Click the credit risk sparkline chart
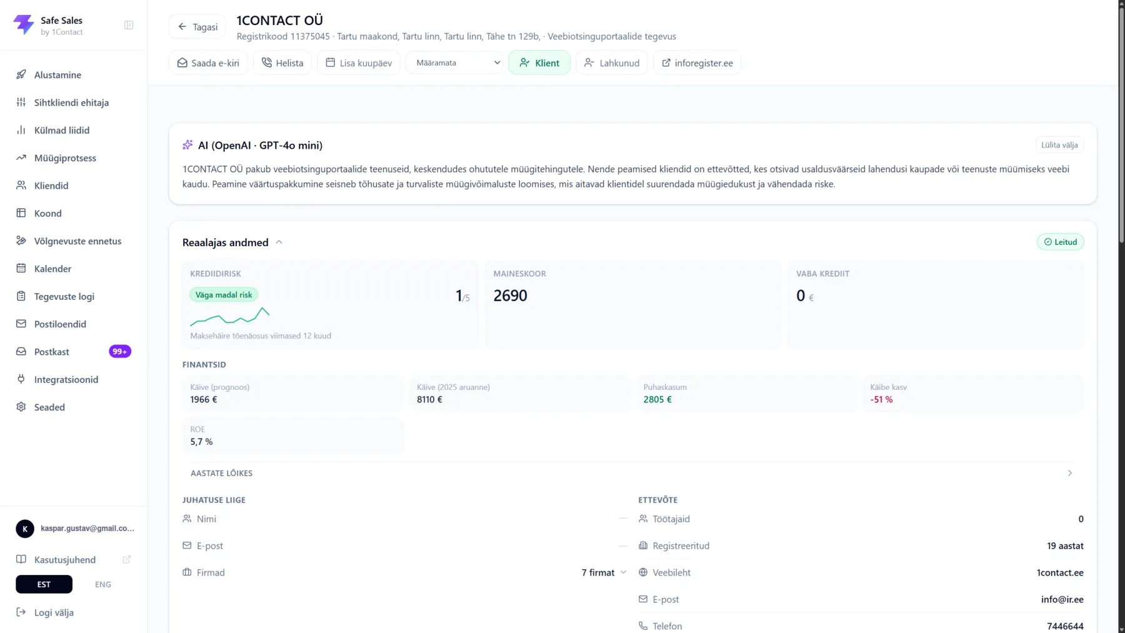 [230, 316]
